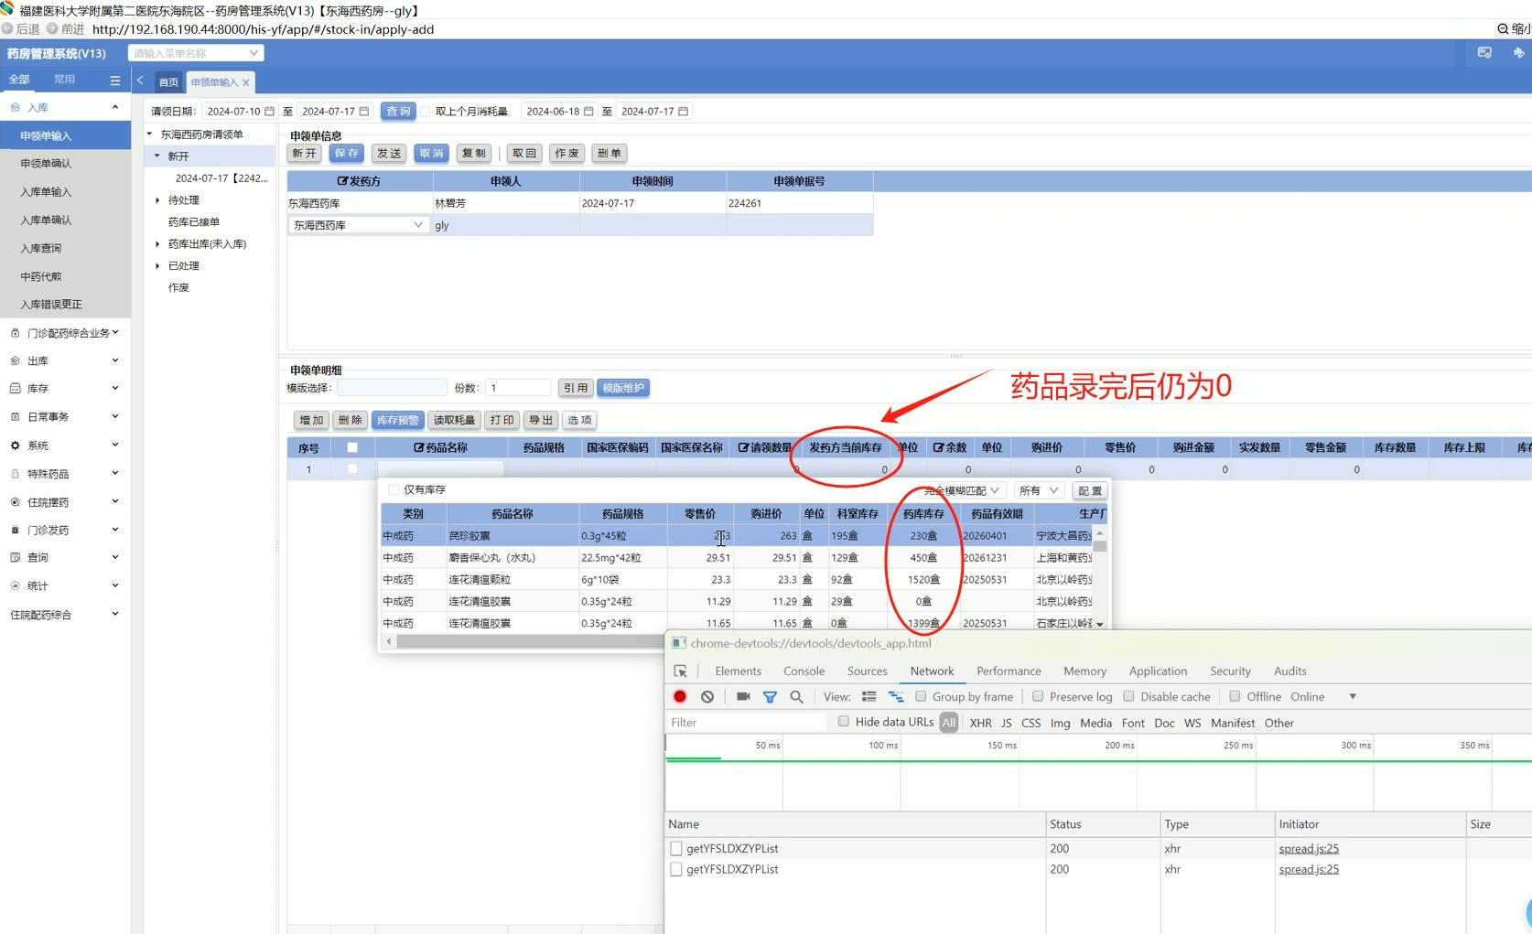The height and width of the screenshot is (934, 1532).
Task: Click the 配置 button in drug popup
Action: 1090,490
